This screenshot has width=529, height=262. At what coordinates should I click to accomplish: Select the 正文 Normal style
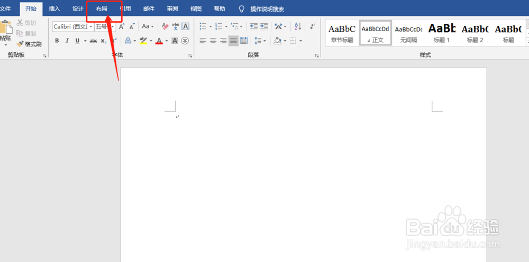(376, 33)
